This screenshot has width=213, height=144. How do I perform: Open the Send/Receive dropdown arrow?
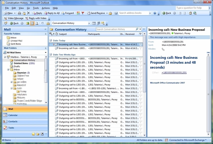tap(107, 13)
